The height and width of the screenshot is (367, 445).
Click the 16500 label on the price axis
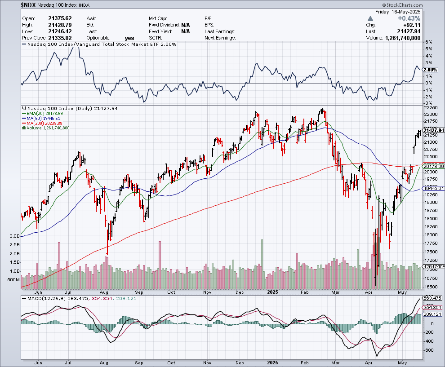point(432,287)
